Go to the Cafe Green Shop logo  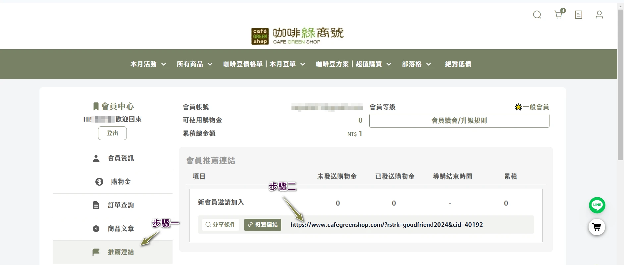click(x=297, y=36)
